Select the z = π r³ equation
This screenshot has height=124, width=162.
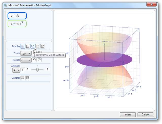(x=17, y=23)
